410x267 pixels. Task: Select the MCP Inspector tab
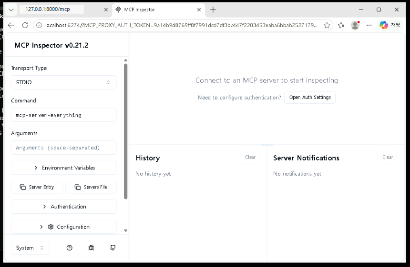coord(158,10)
